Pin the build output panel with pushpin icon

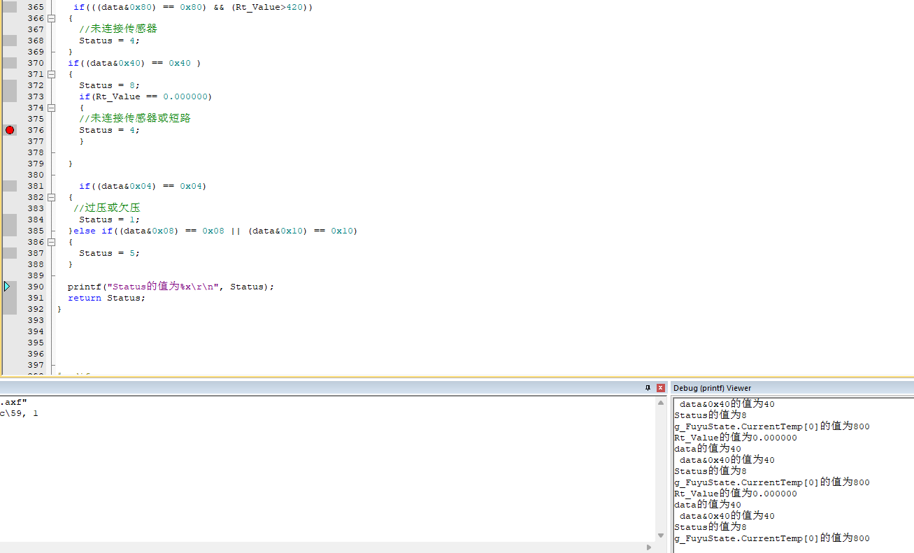point(648,388)
